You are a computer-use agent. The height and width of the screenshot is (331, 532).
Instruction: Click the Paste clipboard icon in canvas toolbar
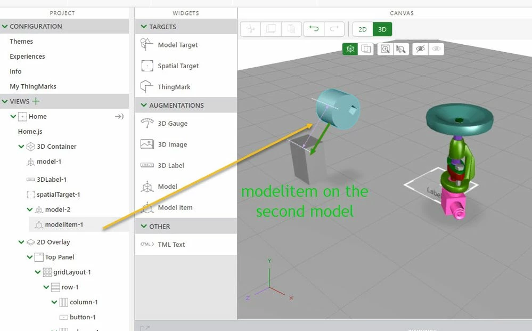point(291,29)
